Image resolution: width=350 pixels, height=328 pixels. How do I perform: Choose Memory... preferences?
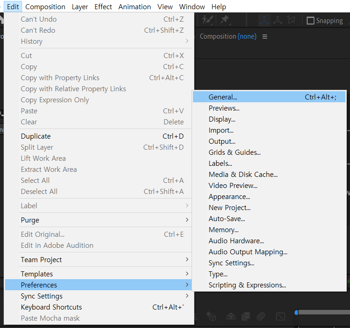269,230
